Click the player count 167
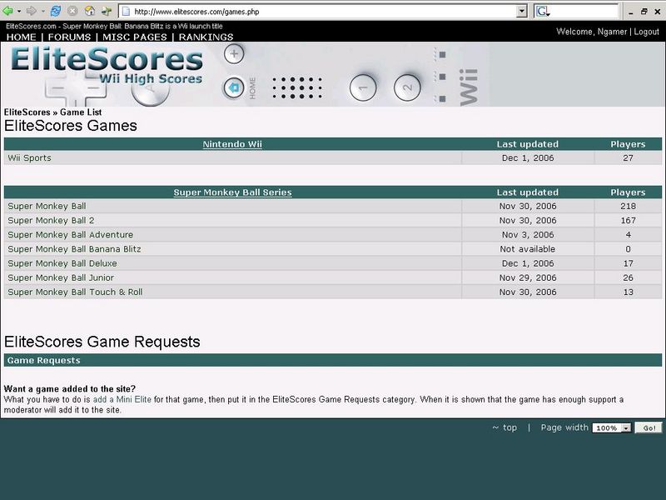 628,220
